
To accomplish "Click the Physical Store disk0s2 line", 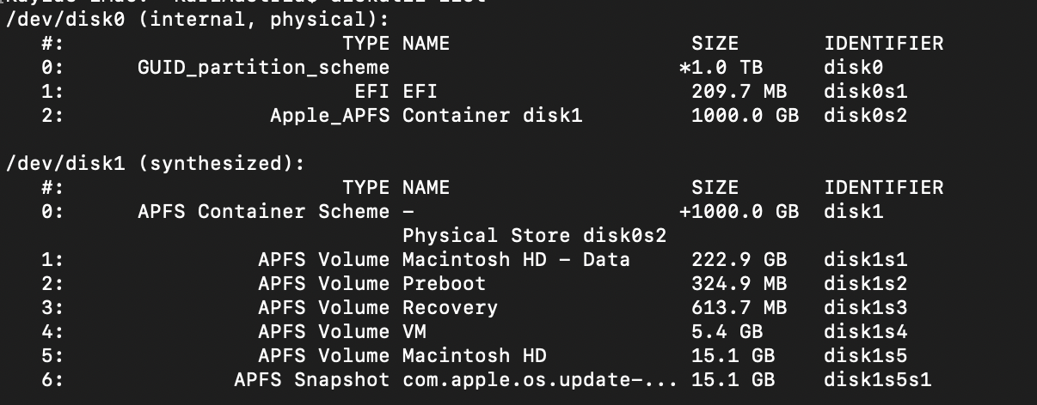I will [x=534, y=235].
